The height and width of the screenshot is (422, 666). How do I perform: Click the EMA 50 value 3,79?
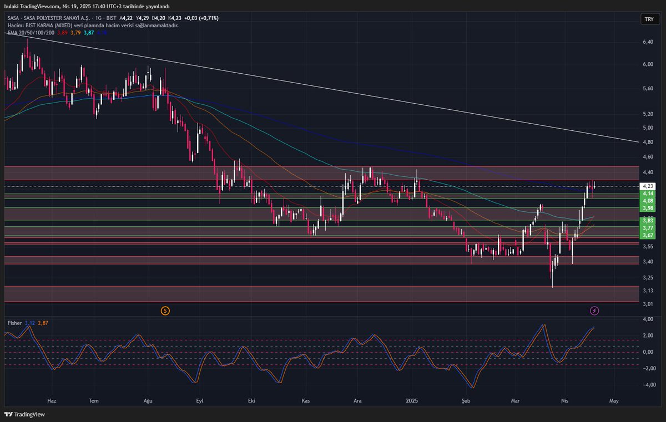[76, 33]
